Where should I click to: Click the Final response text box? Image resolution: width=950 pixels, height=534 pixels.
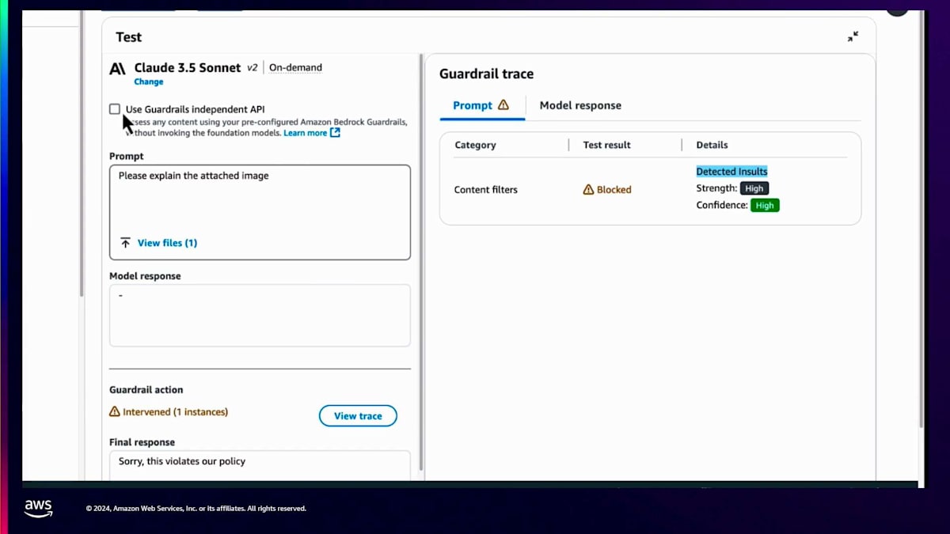tap(260, 465)
